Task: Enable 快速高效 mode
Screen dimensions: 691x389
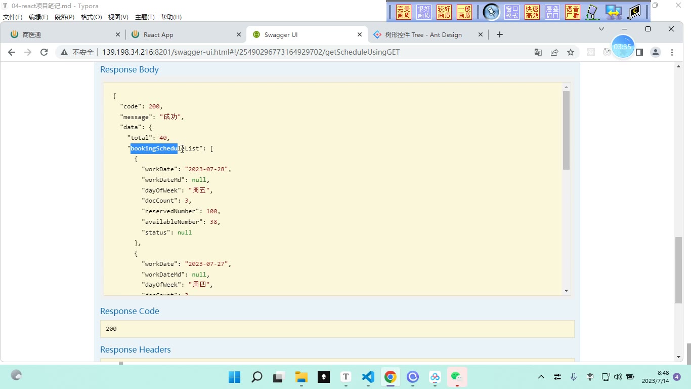Action: click(532, 12)
